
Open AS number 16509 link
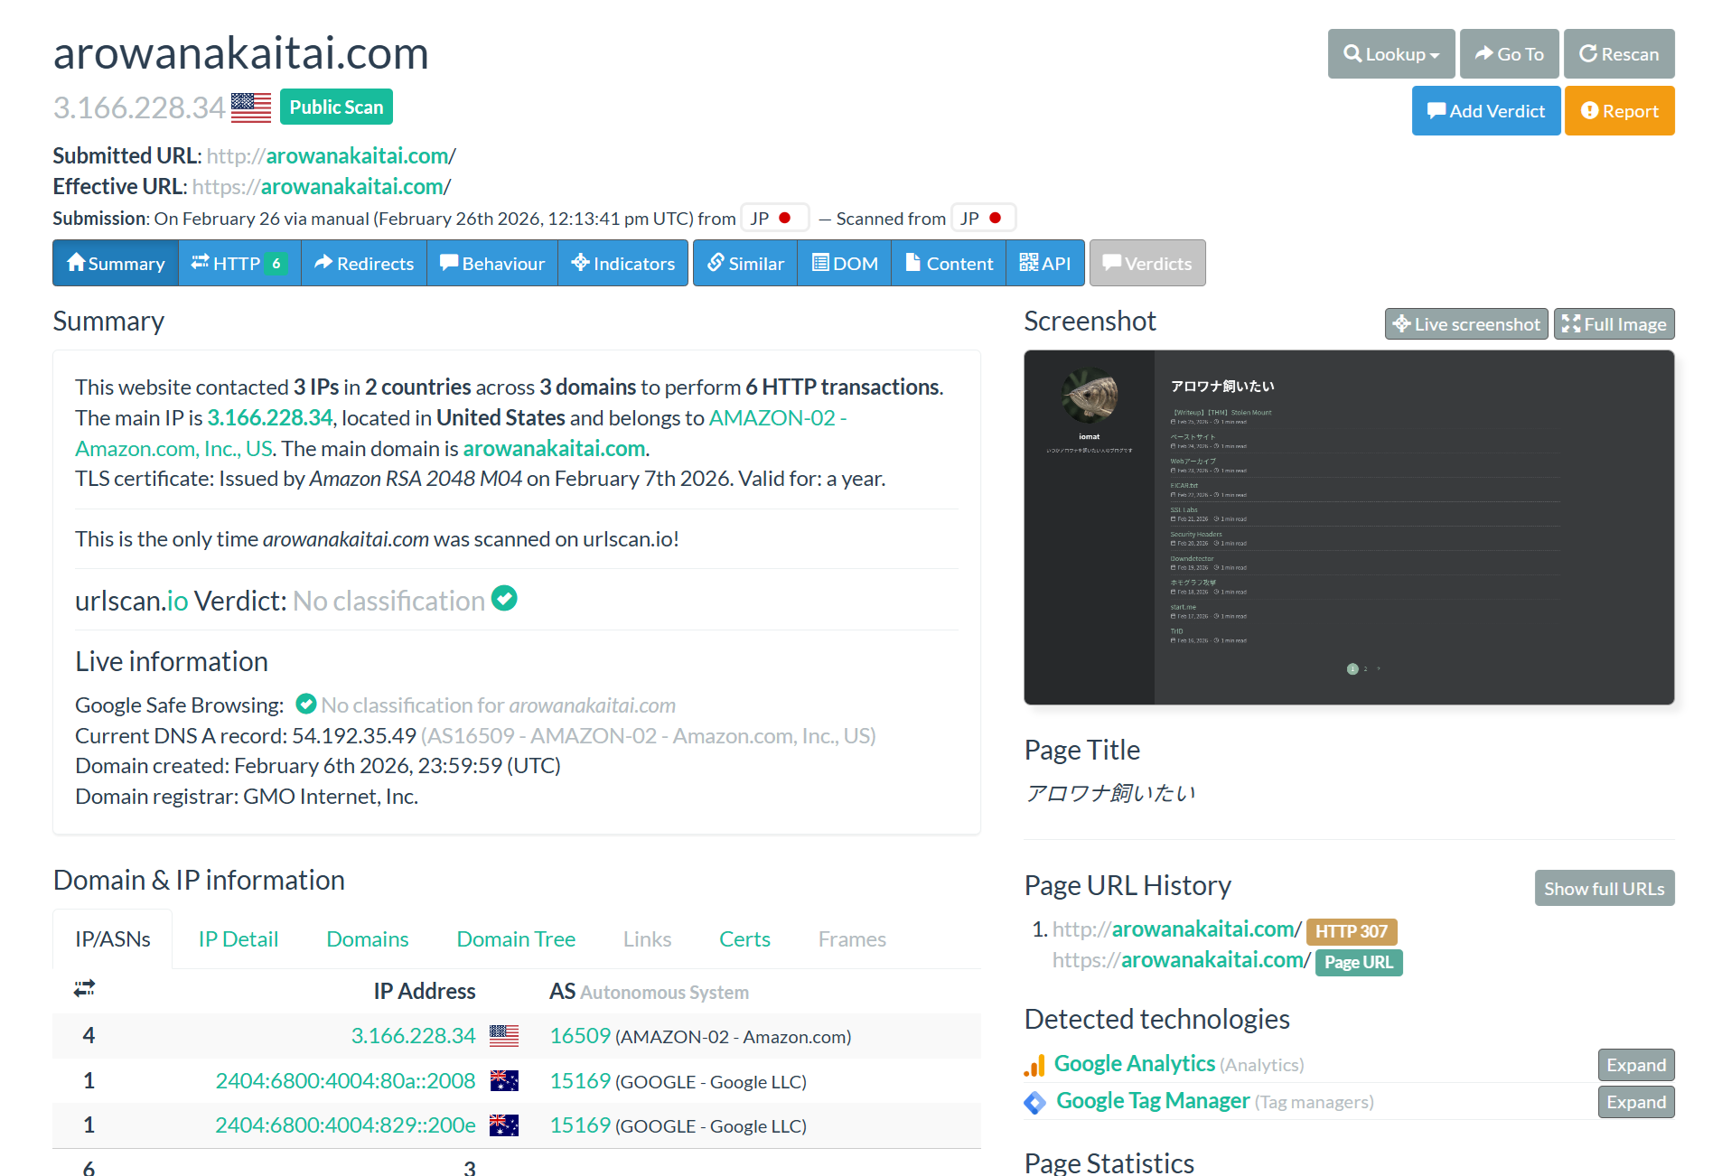[580, 1036]
